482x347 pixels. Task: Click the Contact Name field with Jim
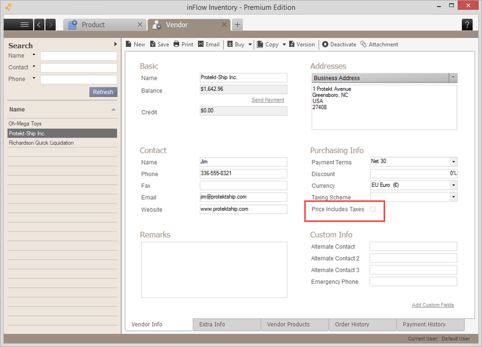tap(244, 162)
